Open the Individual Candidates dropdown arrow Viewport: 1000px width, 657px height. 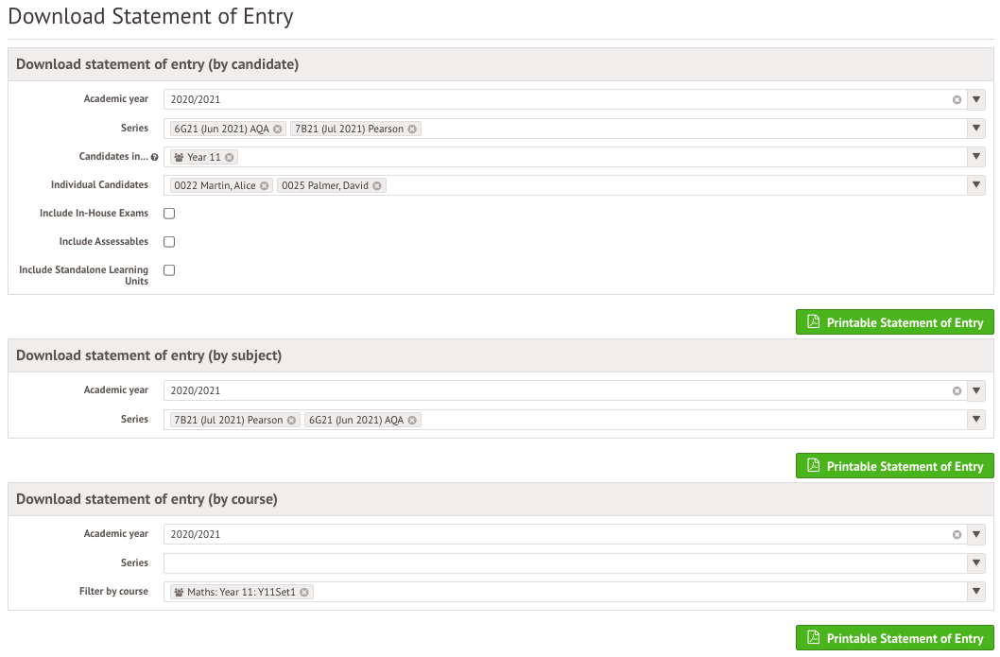[975, 185]
